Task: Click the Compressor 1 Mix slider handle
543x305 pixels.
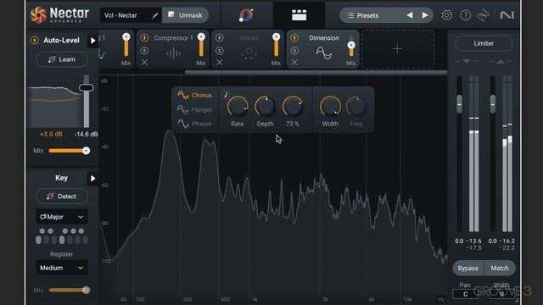Action: [x=201, y=37]
